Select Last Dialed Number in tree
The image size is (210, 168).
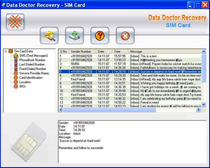click(x=32, y=65)
